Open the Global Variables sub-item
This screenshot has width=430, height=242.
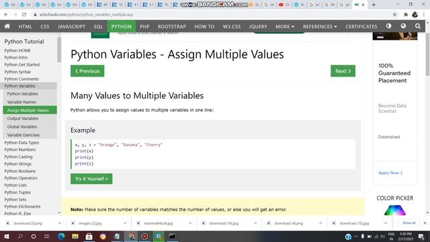(x=22, y=127)
